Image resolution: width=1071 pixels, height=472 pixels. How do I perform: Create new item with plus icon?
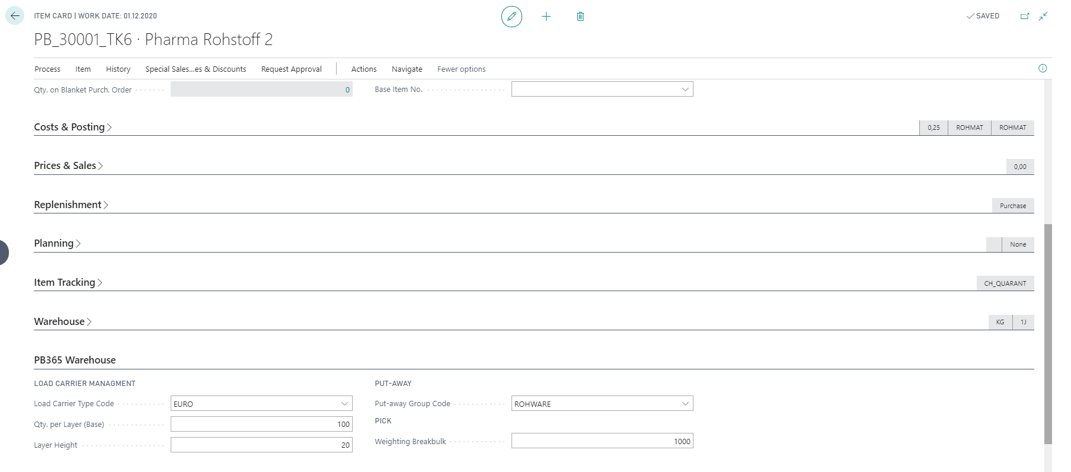(546, 17)
